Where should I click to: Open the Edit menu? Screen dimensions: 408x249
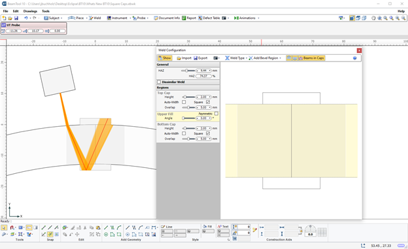(16, 11)
